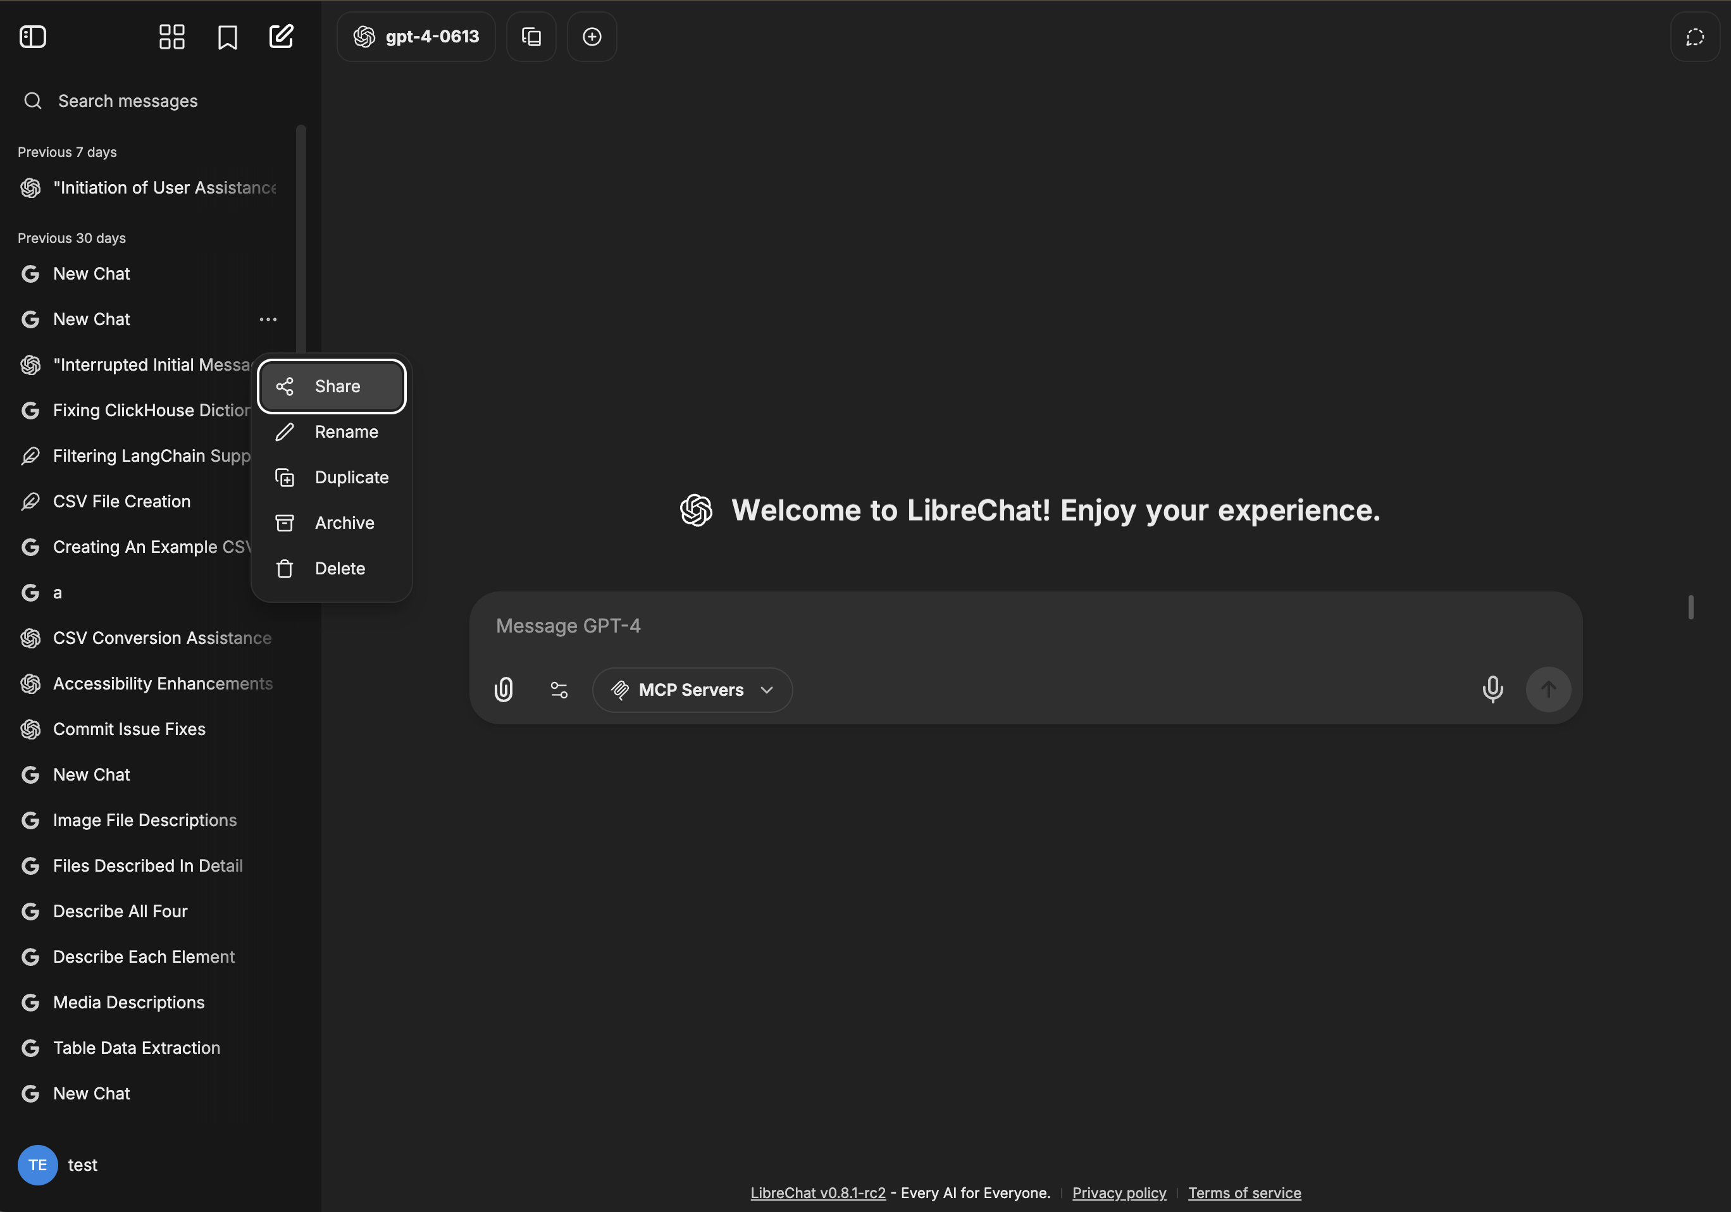Screen dimensions: 1731x1212
Task: Click the fork conversation icon next to the model
Action: (531, 36)
